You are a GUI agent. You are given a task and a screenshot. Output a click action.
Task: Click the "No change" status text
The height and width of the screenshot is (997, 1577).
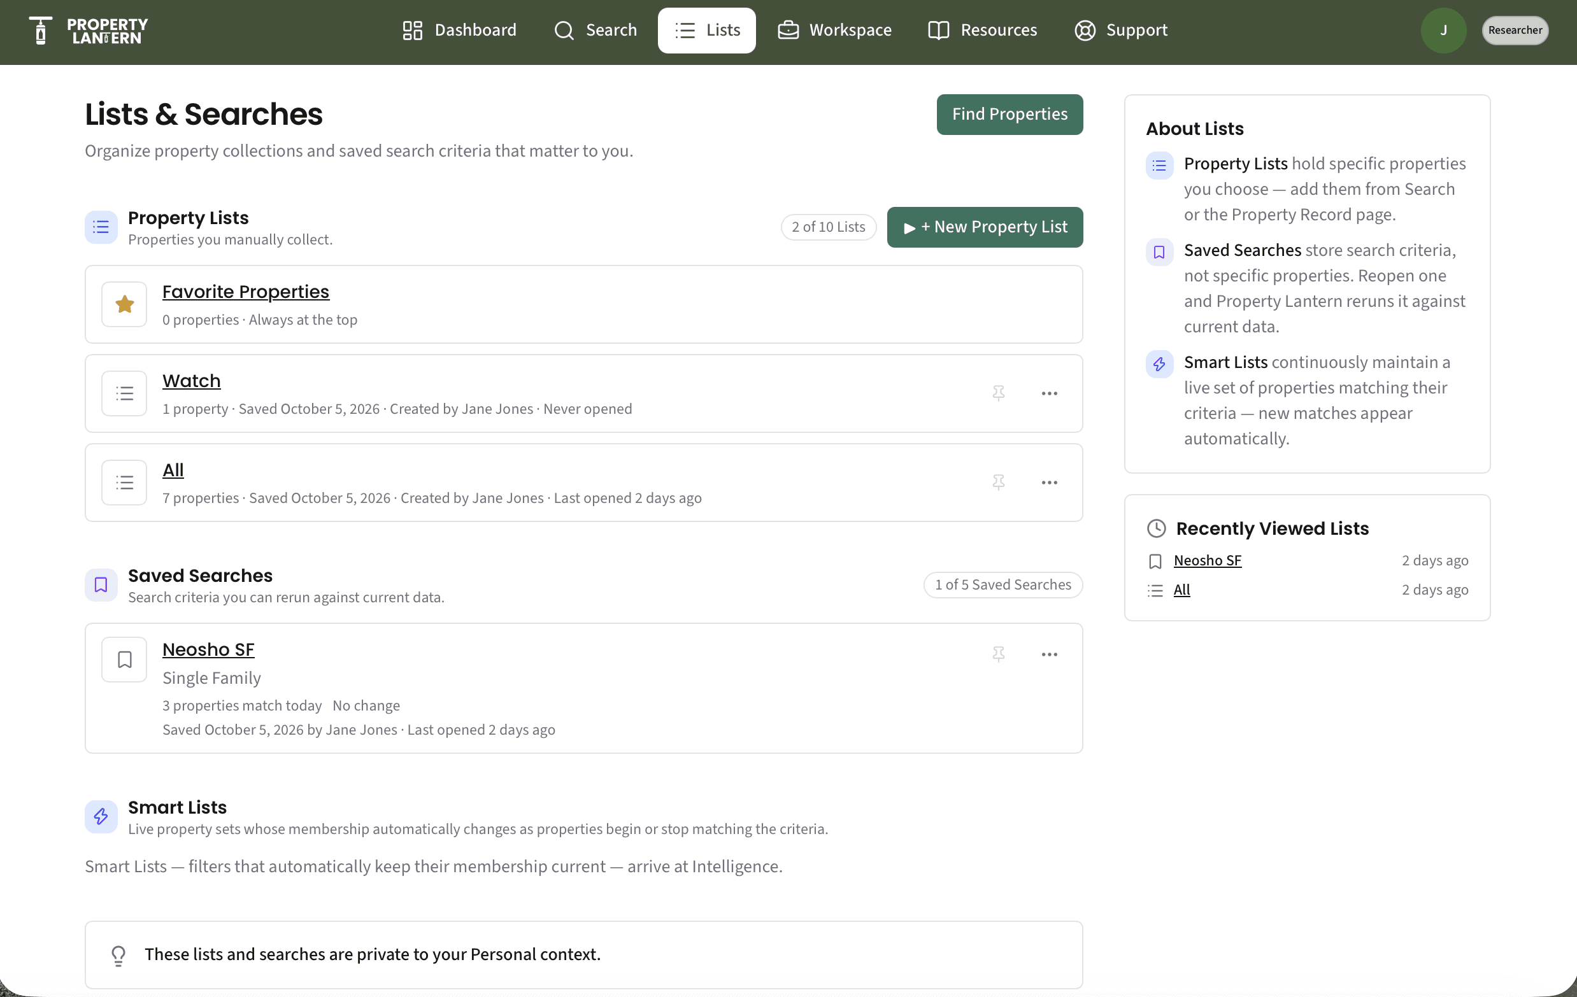pyautogui.click(x=366, y=705)
